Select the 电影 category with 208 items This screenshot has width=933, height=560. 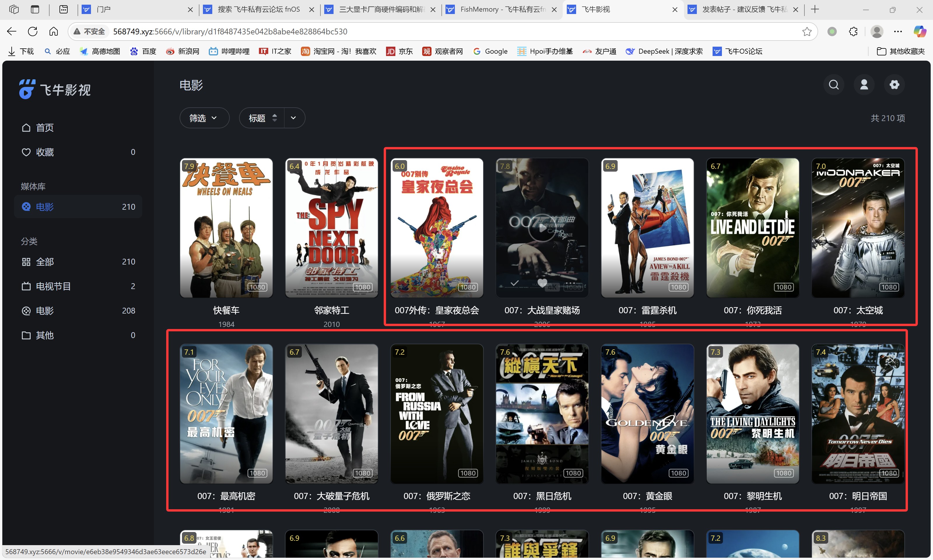[x=78, y=311]
